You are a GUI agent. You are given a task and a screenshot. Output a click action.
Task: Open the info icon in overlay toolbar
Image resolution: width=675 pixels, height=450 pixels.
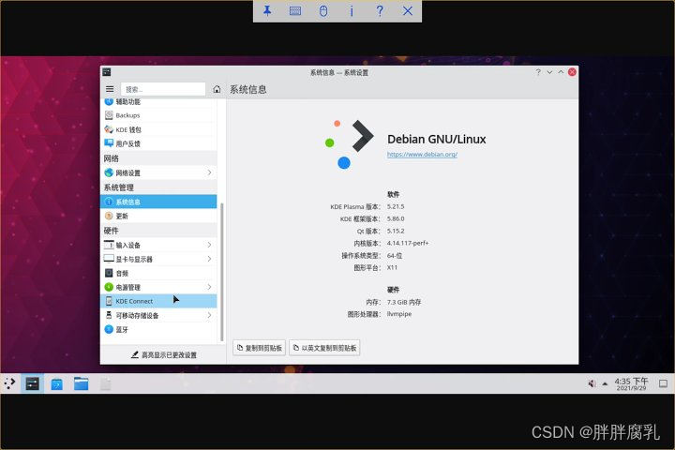pyautogui.click(x=352, y=10)
